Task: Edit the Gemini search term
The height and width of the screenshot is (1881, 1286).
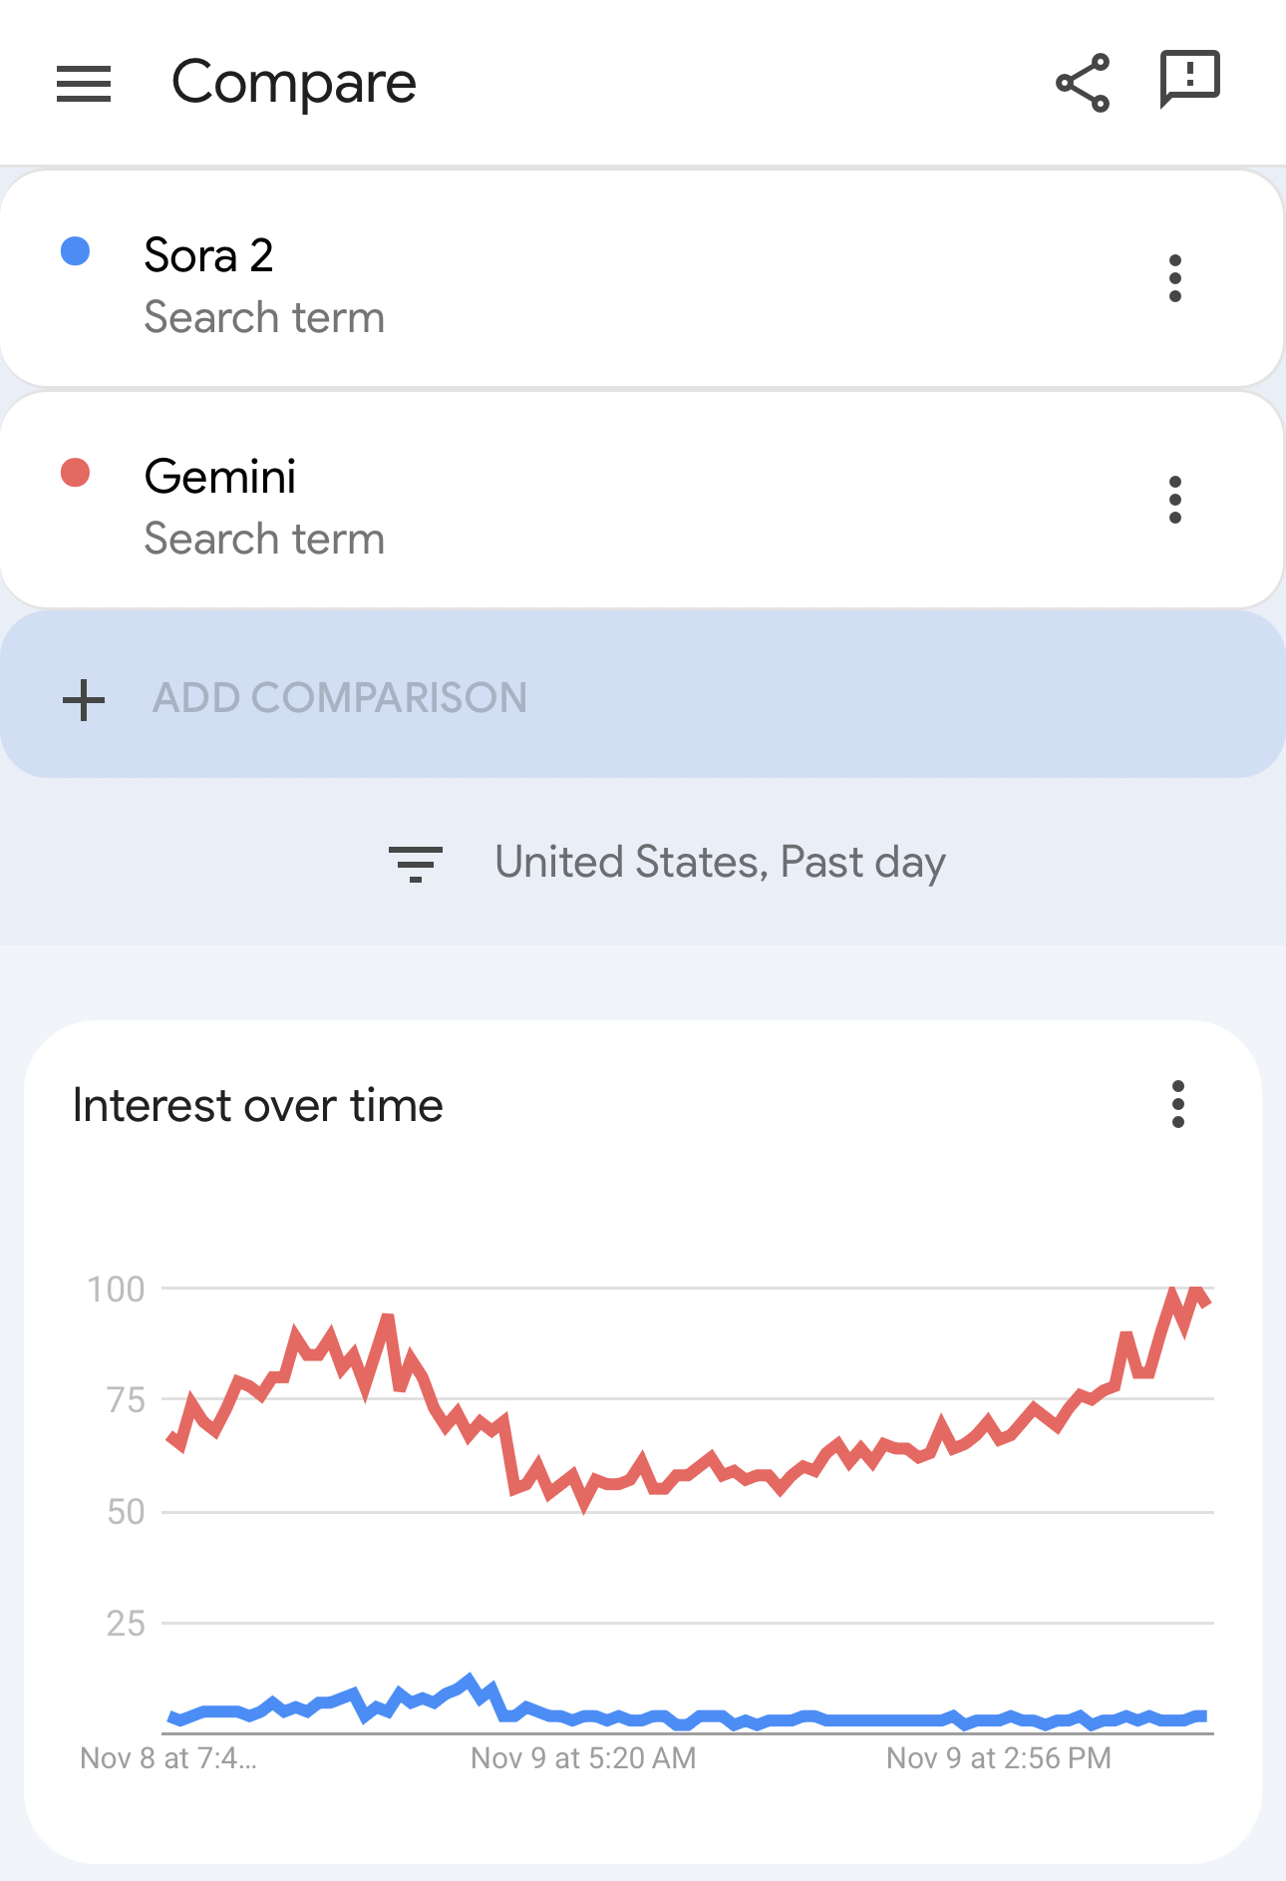Action: (220, 478)
